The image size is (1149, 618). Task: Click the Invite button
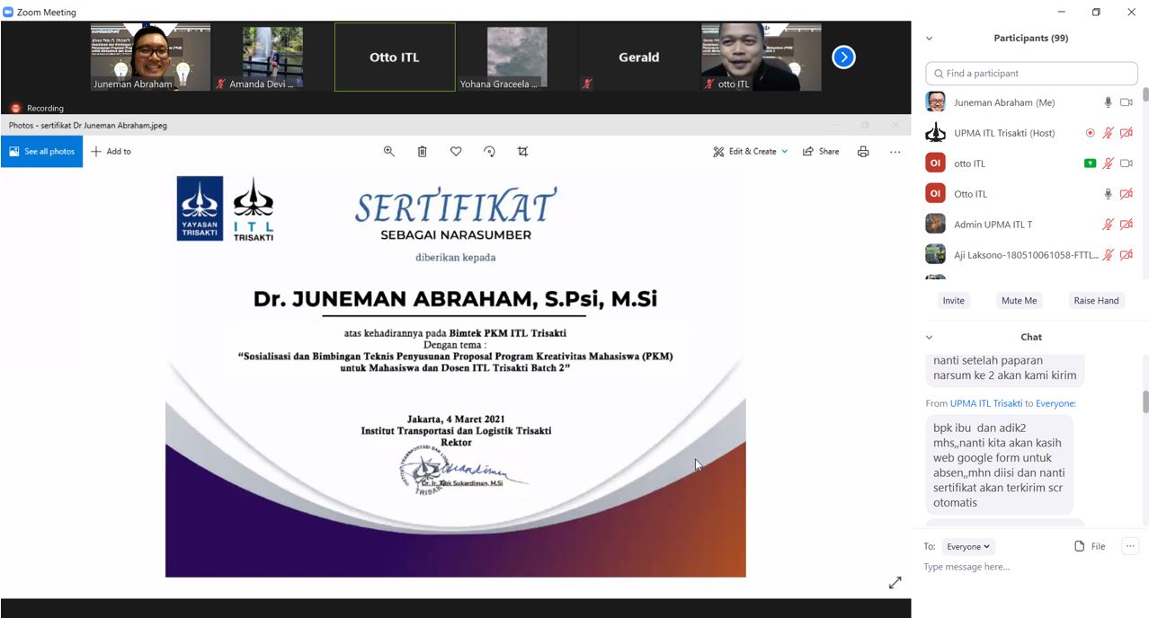point(953,301)
